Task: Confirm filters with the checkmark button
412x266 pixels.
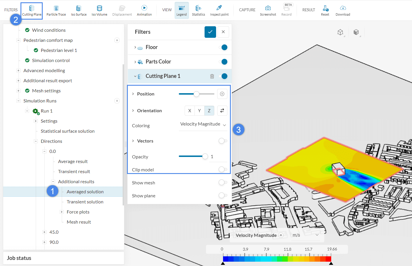Action: pyautogui.click(x=210, y=32)
